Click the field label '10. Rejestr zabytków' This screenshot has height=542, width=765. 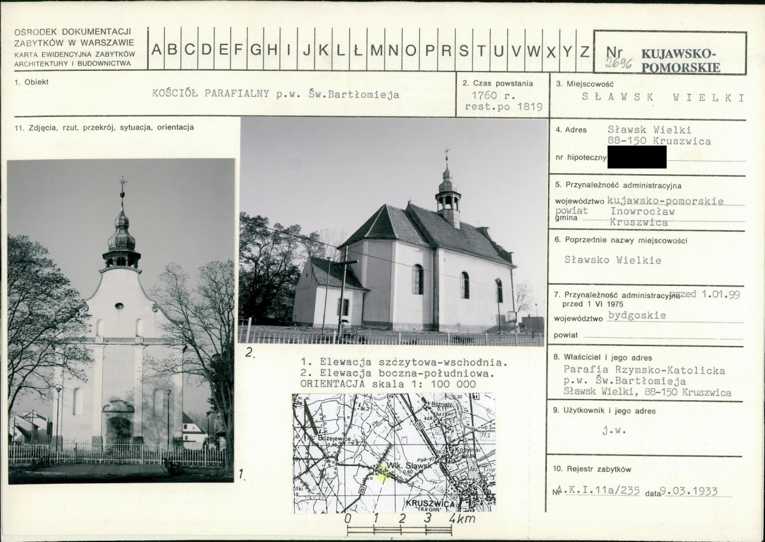coord(592,469)
